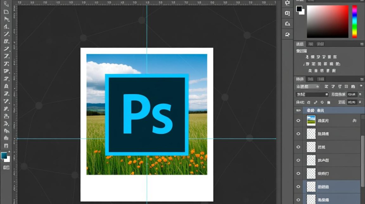
Task: Toggle visibility of the second layer in the list
Action: point(298,134)
